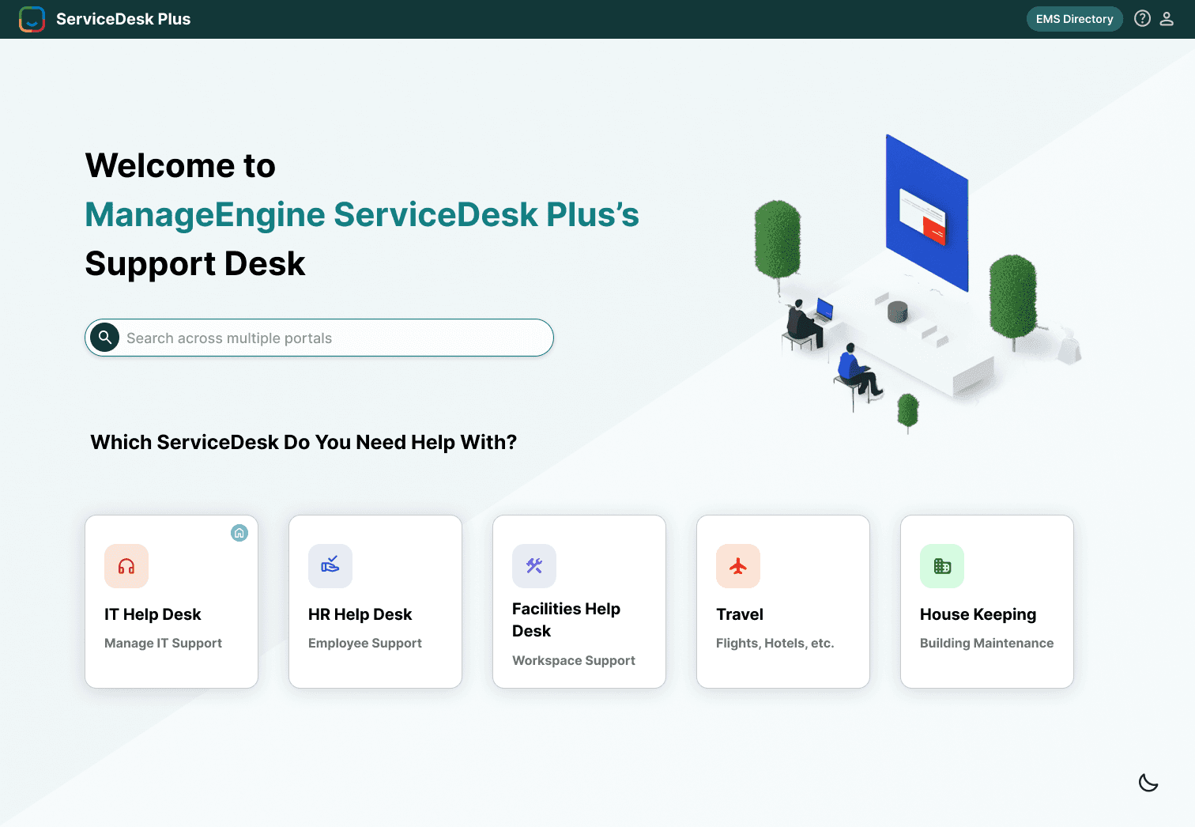Open the Facilities Help Desk title
Viewport: 1195px width, 827px height.
click(566, 620)
